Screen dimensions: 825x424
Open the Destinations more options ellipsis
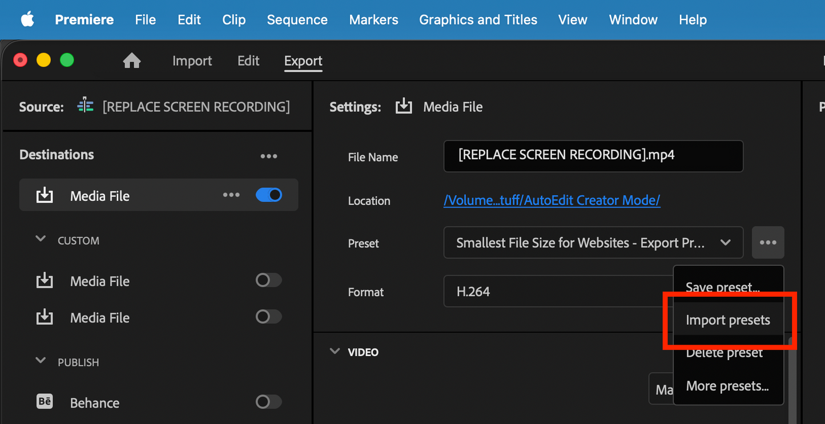coord(269,156)
